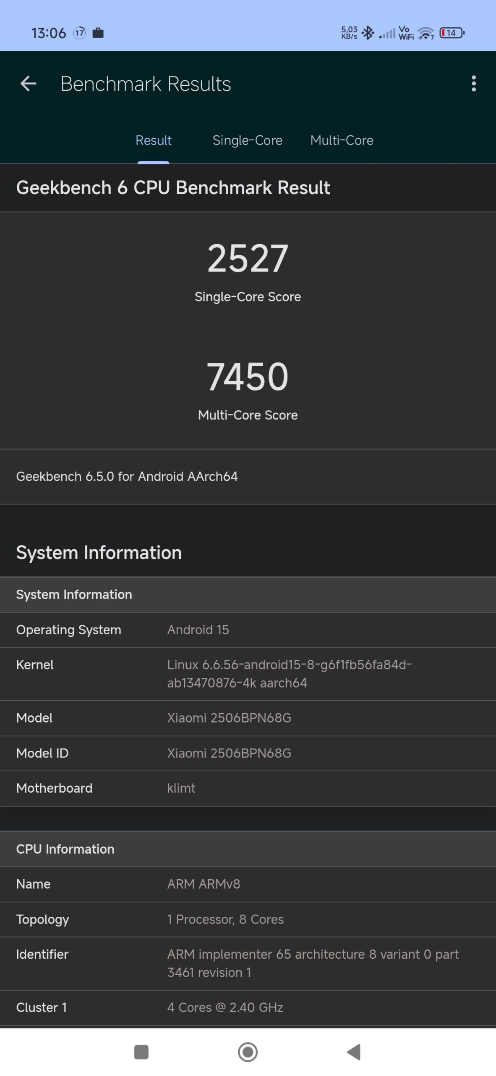This screenshot has width=496, height=1076.
Task: Select the Kernel information row
Action: [248, 674]
